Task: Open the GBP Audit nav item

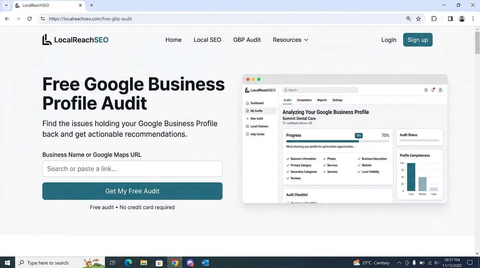Action: 247,40
